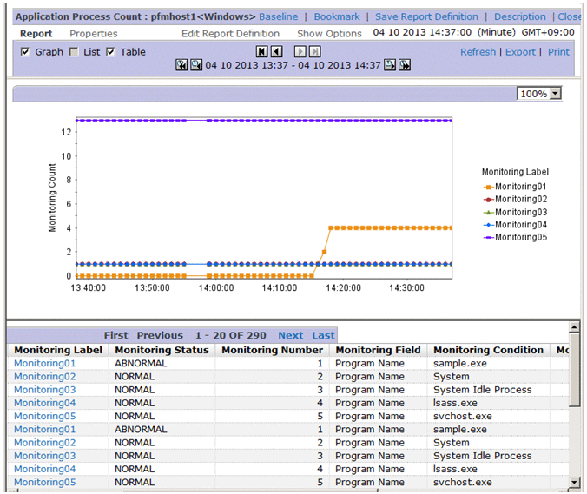Enable the List checkbox

click(74, 52)
